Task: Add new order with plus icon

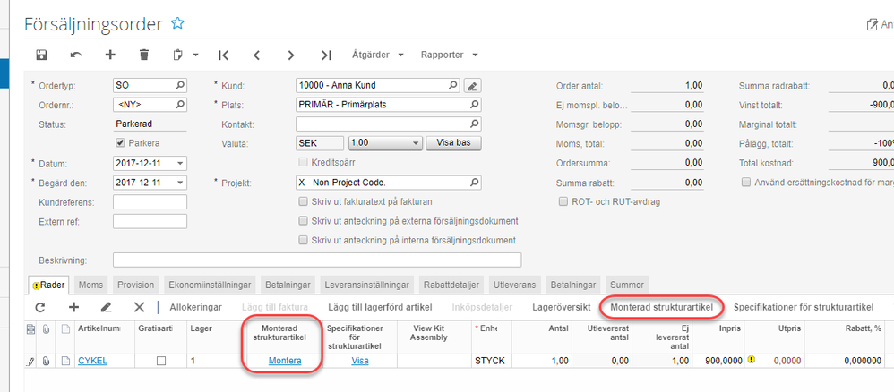Action: pos(110,55)
